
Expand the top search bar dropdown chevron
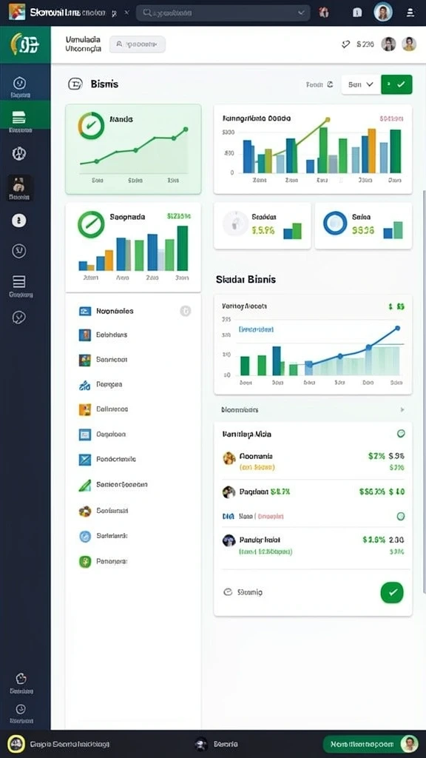[x=302, y=13]
